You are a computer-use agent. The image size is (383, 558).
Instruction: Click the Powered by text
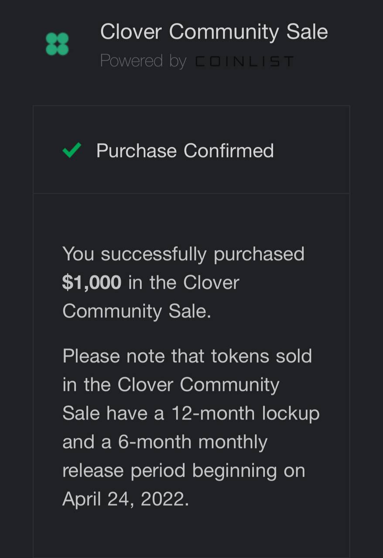[x=143, y=61]
